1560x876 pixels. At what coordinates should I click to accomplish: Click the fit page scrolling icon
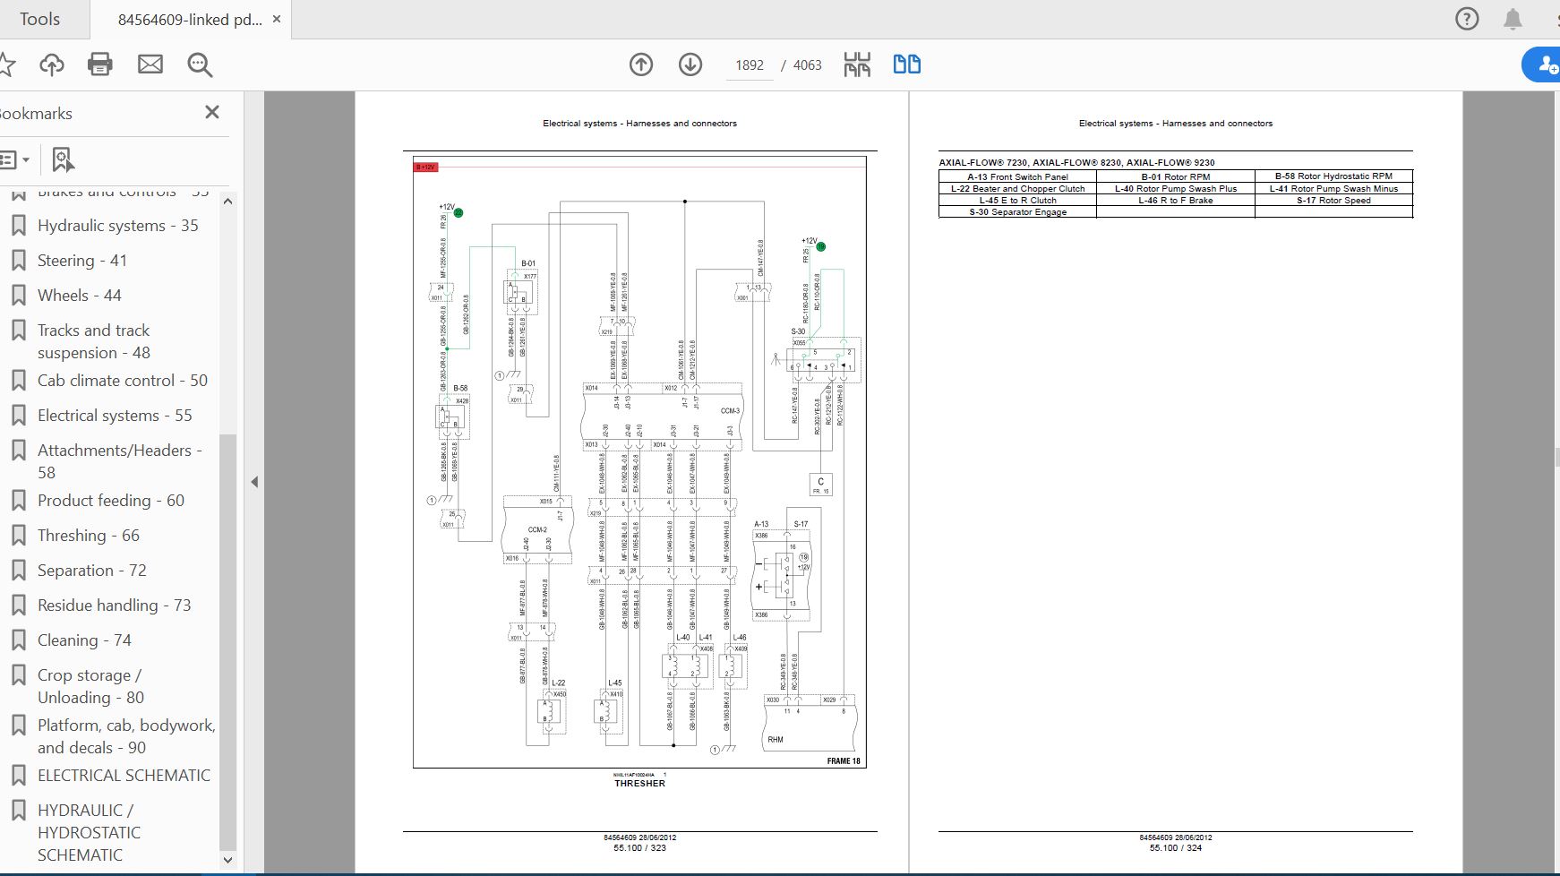coord(857,64)
